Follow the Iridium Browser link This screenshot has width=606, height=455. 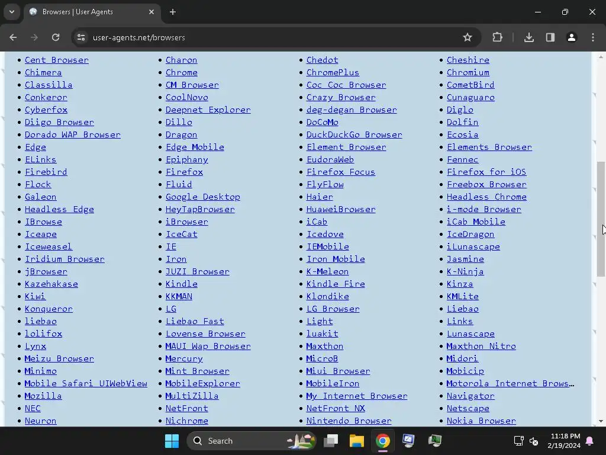pyautogui.click(x=65, y=259)
